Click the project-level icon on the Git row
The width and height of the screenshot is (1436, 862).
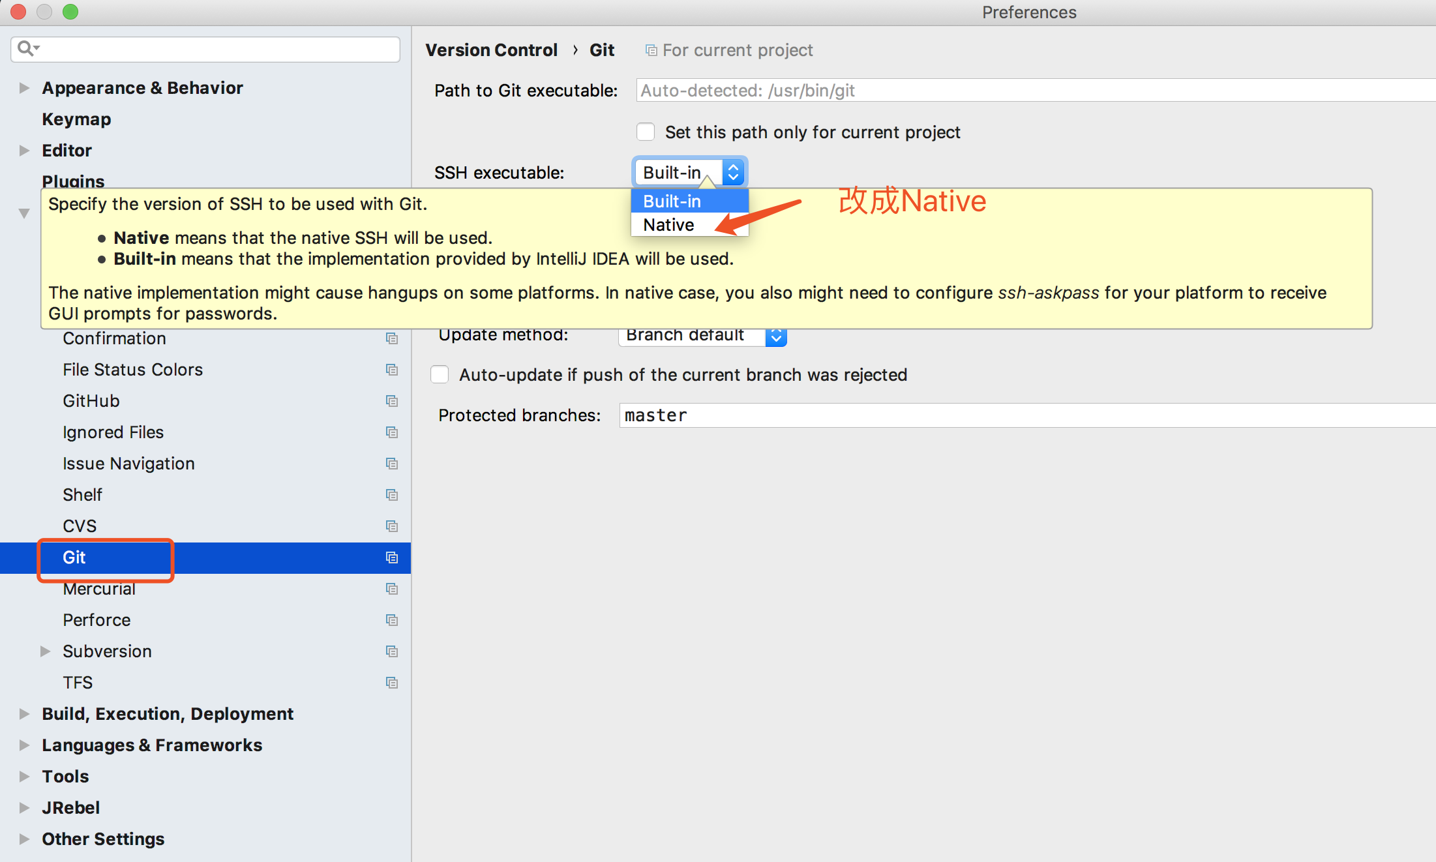392,557
